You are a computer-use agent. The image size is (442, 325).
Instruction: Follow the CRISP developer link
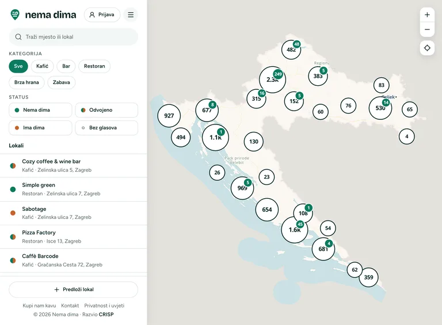pos(106,314)
